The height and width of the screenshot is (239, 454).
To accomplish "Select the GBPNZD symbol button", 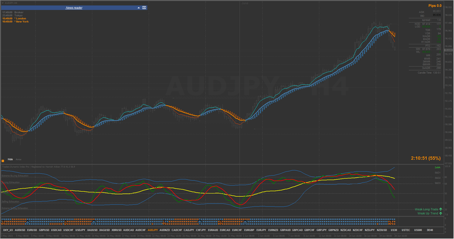I will pos(333,230).
